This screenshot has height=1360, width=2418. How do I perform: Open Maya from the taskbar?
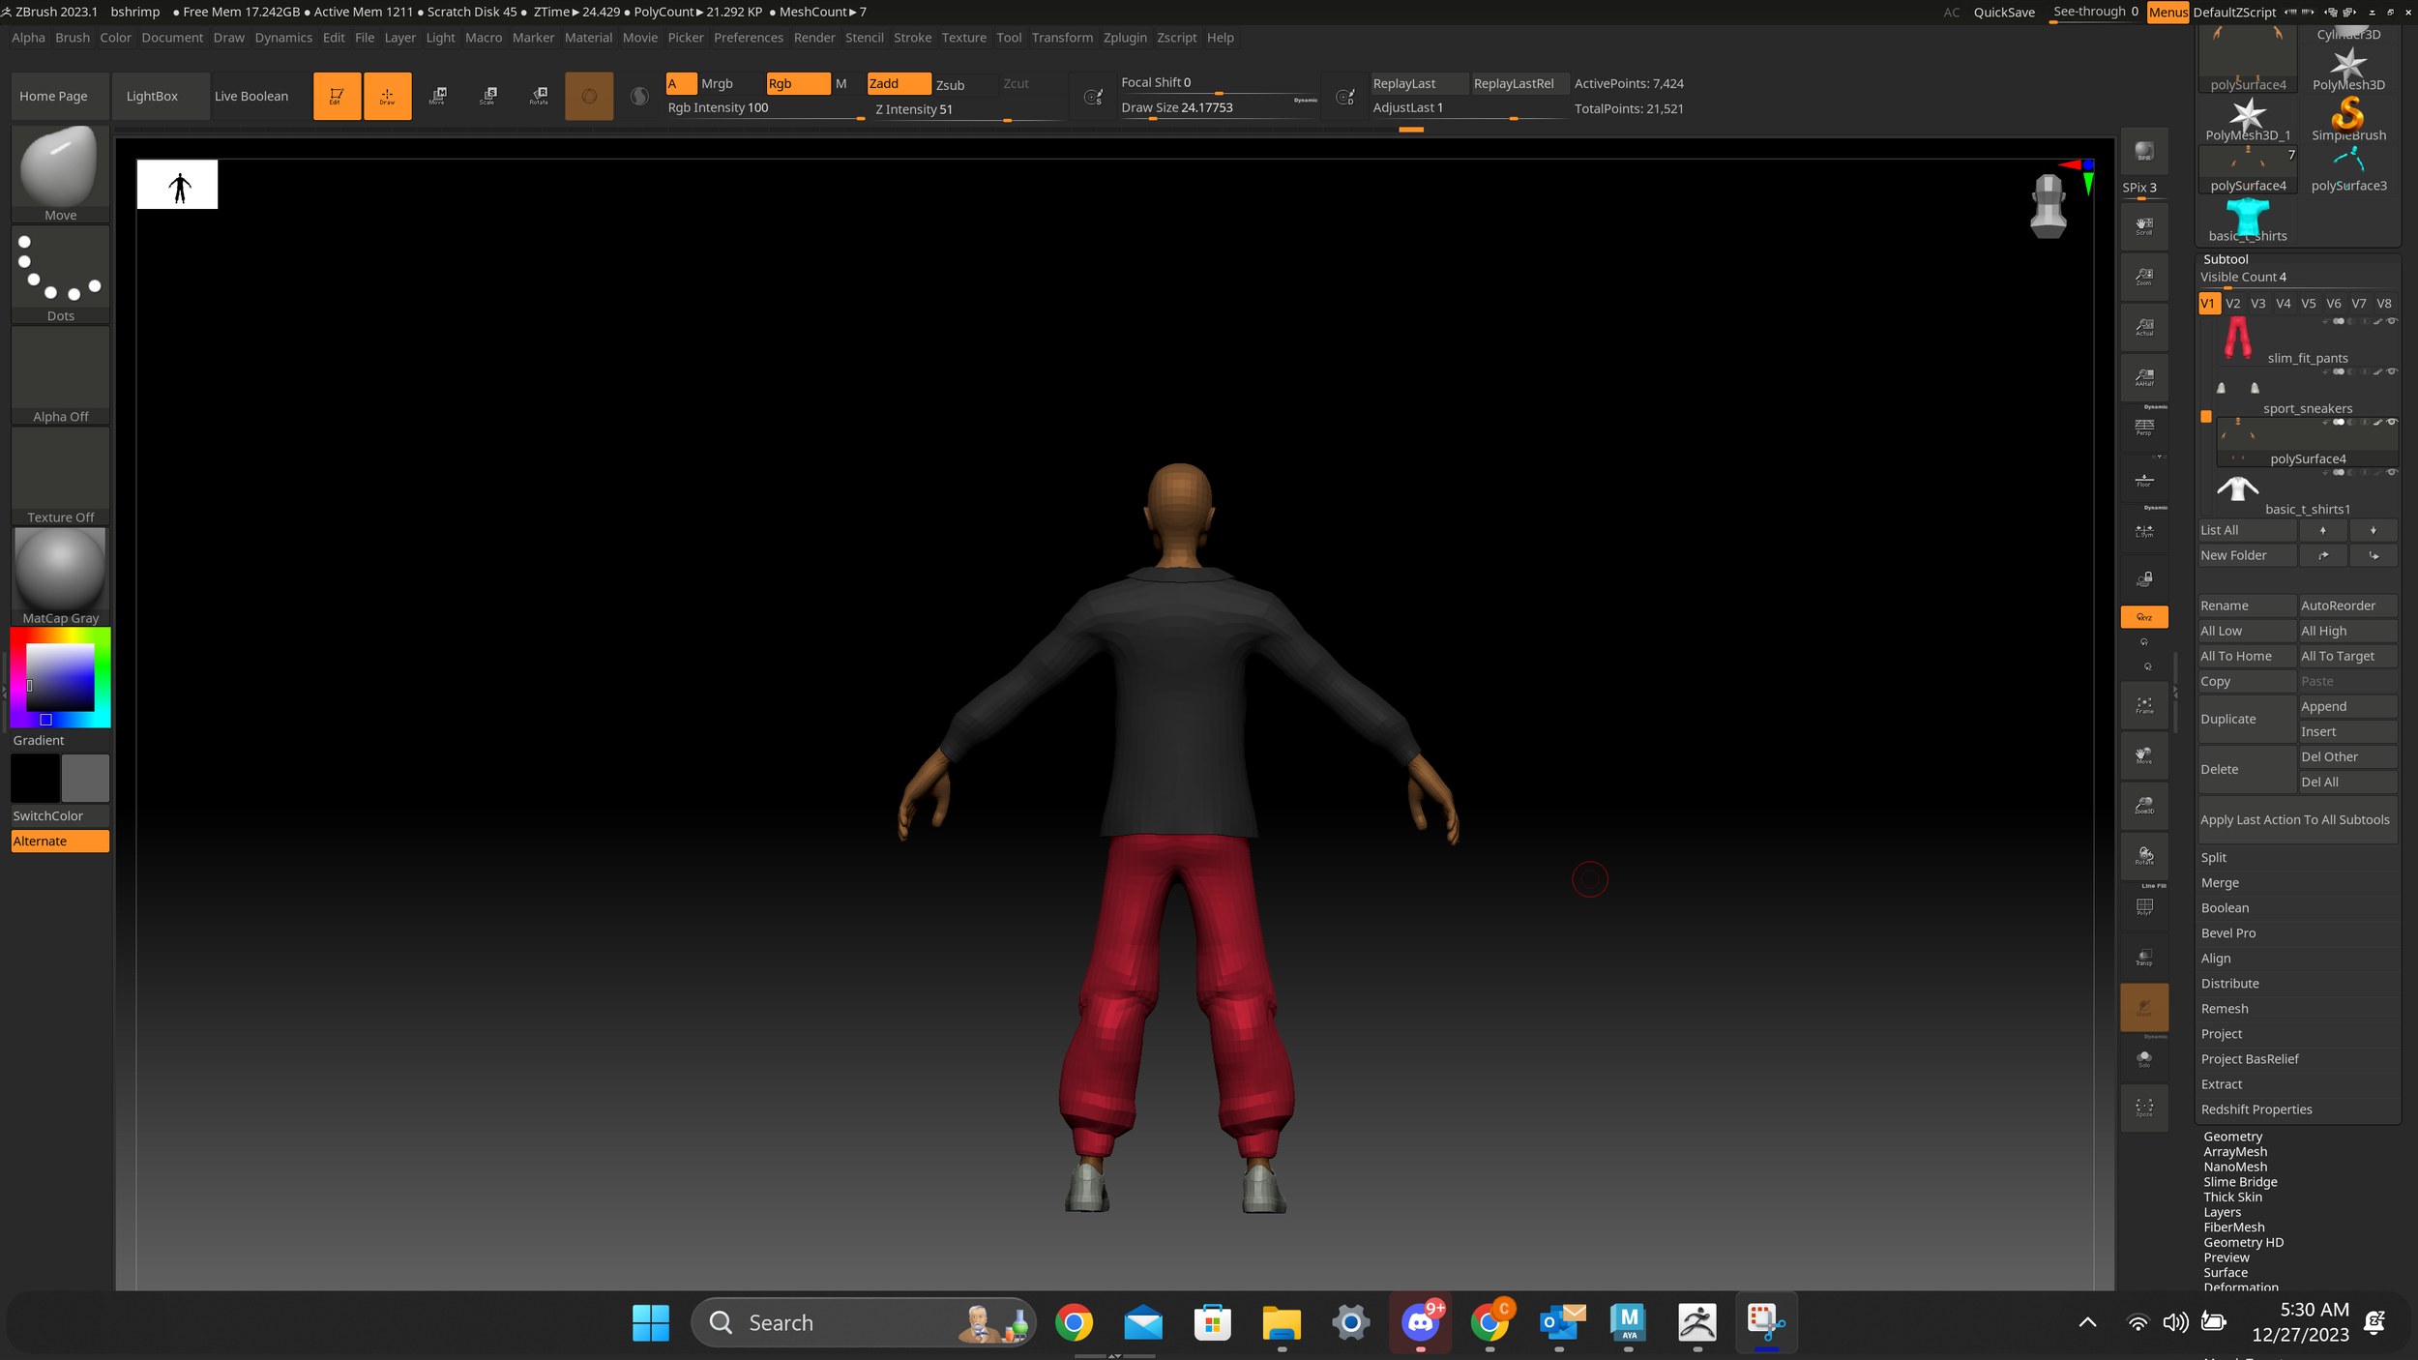[x=1629, y=1322]
